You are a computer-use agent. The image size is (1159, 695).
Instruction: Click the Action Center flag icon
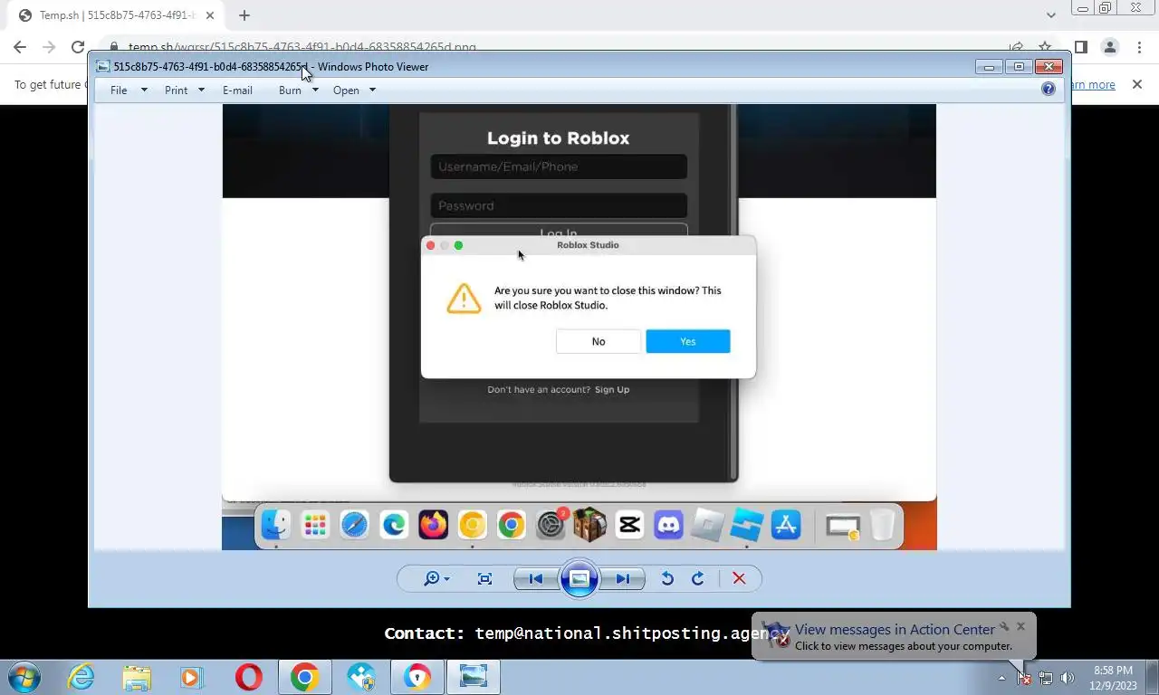1023,678
